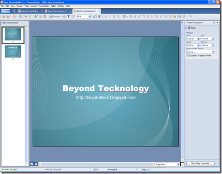The width and height of the screenshot is (222, 174).
Task: Select slide 2 thumbnail
Action: tap(13, 51)
